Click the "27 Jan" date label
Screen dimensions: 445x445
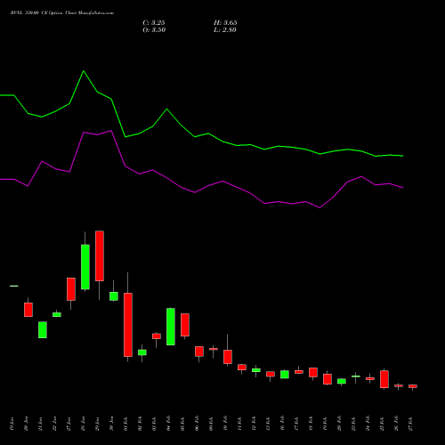pyautogui.click(x=69, y=424)
